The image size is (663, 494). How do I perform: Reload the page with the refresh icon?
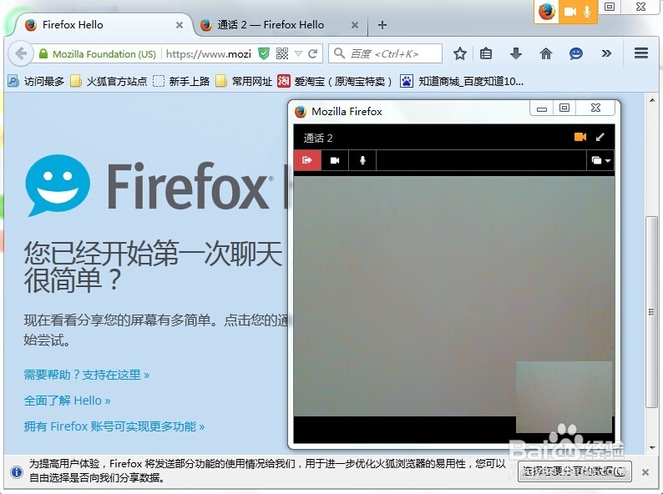(x=313, y=53)
